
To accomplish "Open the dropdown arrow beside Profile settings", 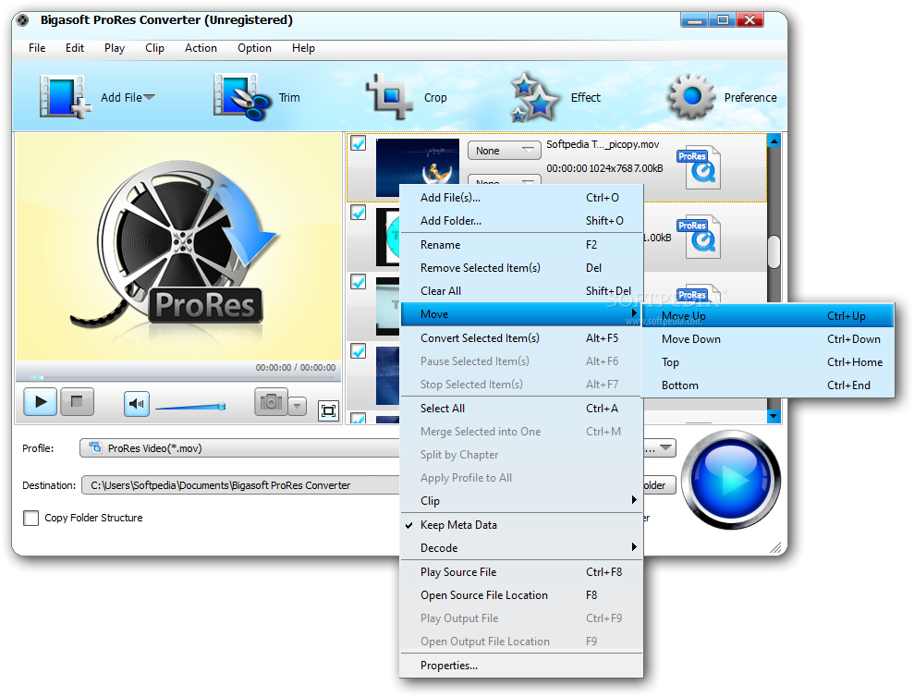I will pos(667,448).
